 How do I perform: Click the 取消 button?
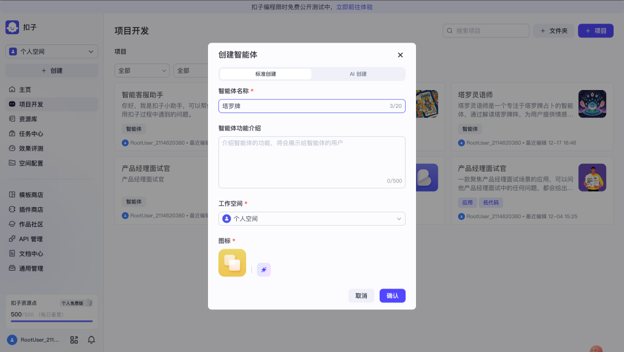pos(361,295)
